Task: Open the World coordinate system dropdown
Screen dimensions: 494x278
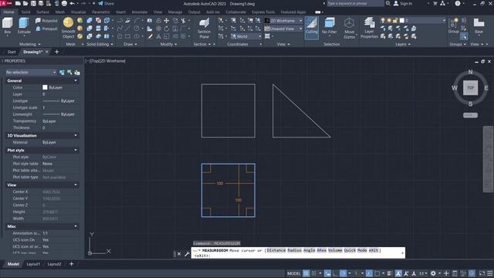Action: pos(246,36)
